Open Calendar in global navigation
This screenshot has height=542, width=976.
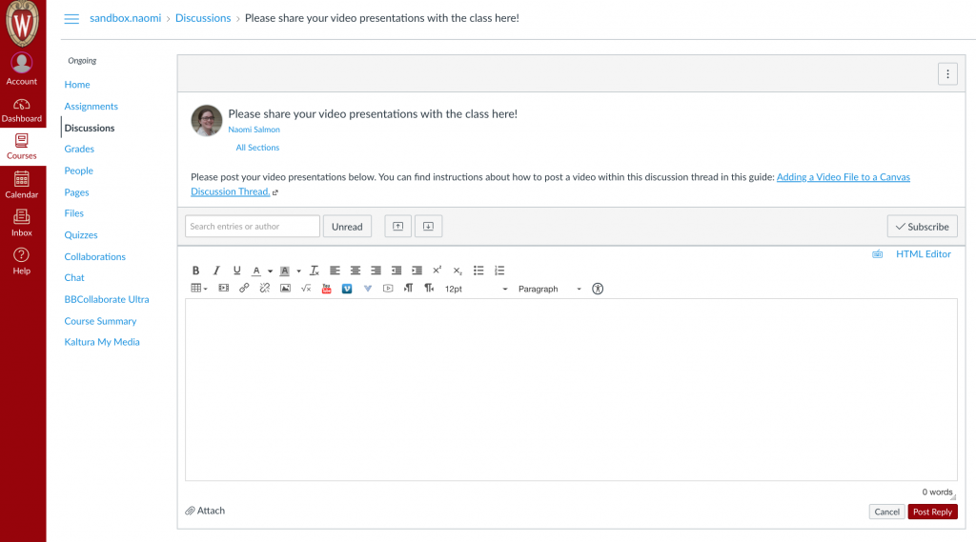(x=22, y=185)
